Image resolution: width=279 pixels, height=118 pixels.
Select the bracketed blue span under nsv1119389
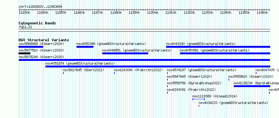pyautogui.click(x=198, y=99)
